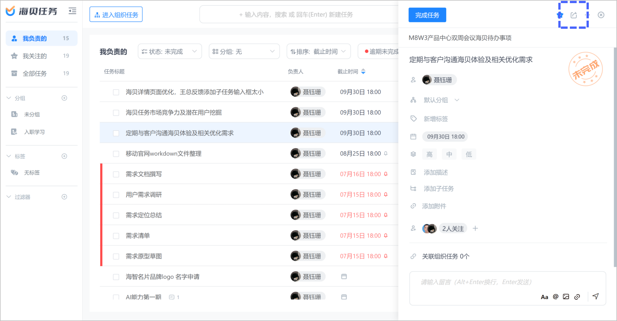Screen dimensions: 617x321
Task: Check the 海贝详情页面优化 task checkbox
Action: (x=116, y=92)
